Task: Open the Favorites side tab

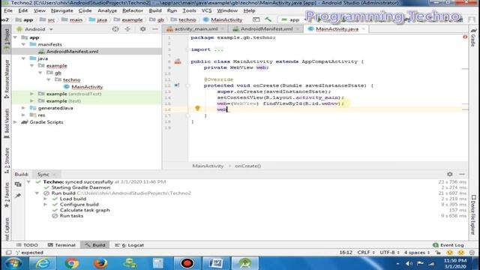Action: click(x=7, y=195)
